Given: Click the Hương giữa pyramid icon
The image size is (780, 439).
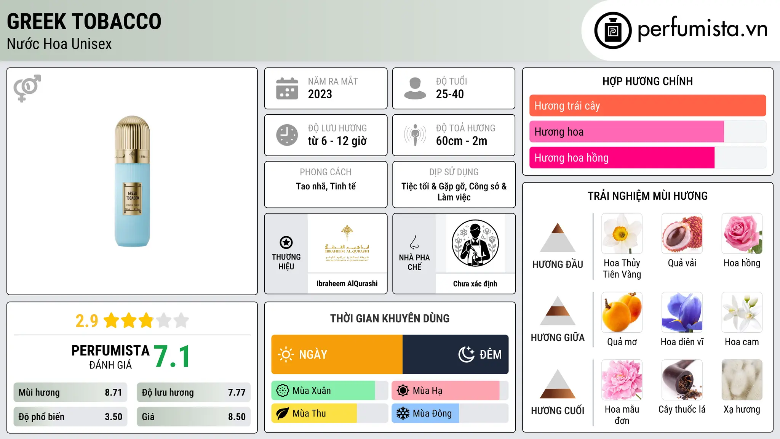Looking at the screenshot, I should 558,311.
